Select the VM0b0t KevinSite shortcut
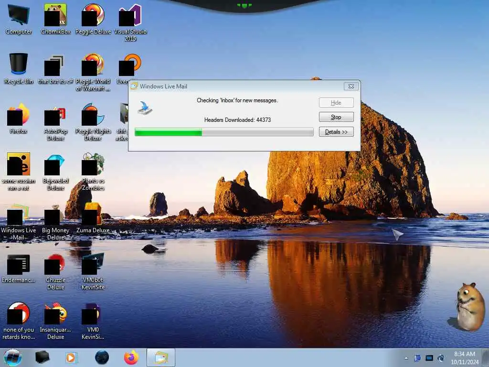The width and height of the screenshot is (489, 367). click(93, 271)
